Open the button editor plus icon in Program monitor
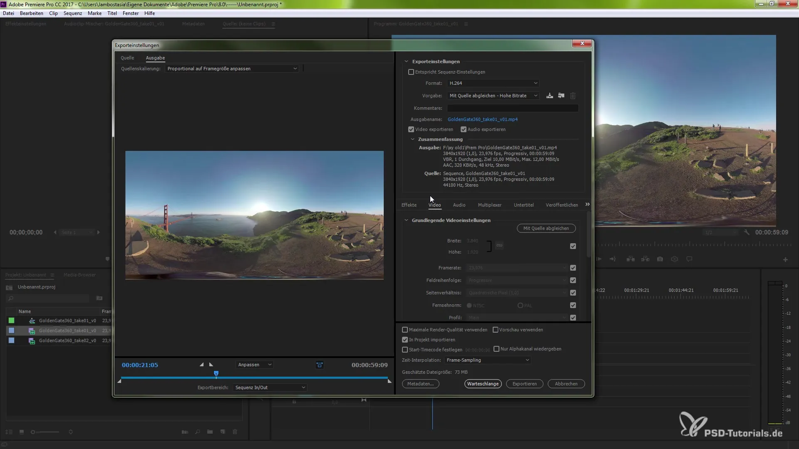Image resolution: width=799 pixels, height=449 pixels. pyautogui.click(x=785, y=260)
